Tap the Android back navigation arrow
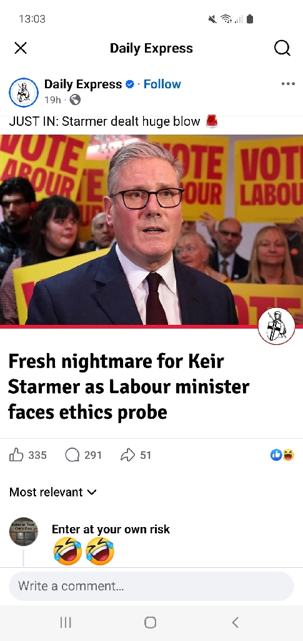 [235, 622]
